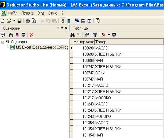164x138 pixels.
Task: Open the Правка menu
Action: [x=28, y=13]
